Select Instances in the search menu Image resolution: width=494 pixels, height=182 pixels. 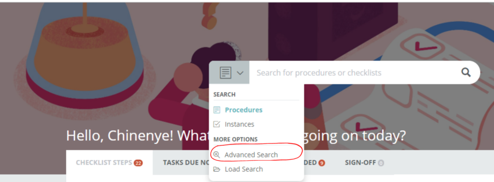tap(239, 124)
